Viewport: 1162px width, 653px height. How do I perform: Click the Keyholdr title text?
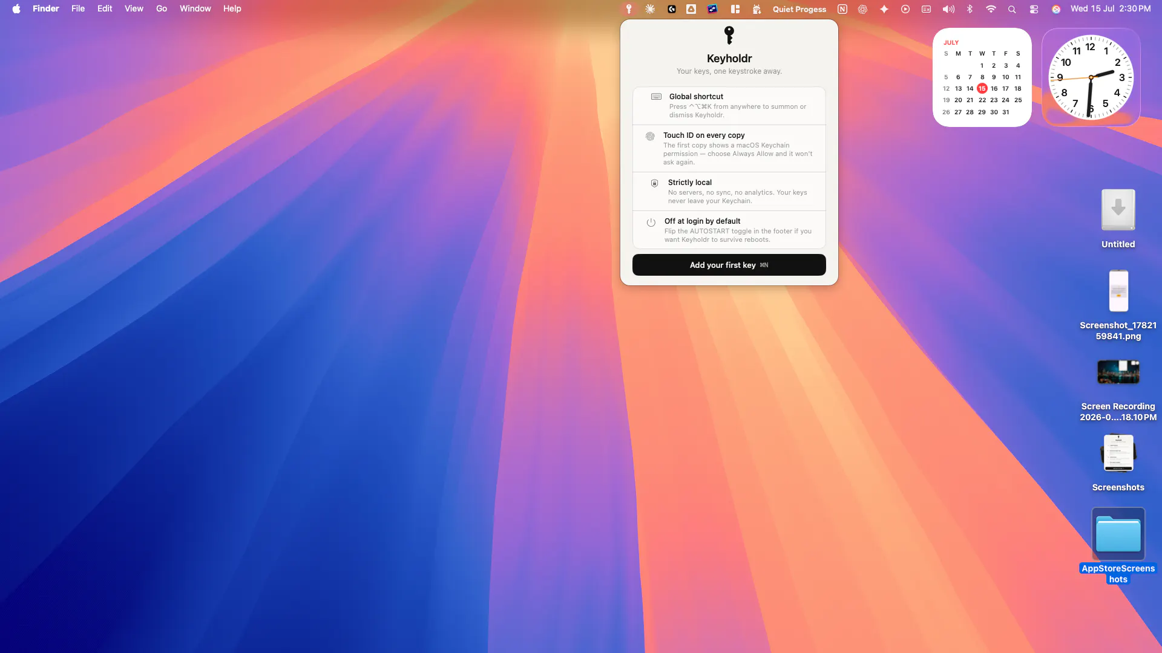coord(729,59)
